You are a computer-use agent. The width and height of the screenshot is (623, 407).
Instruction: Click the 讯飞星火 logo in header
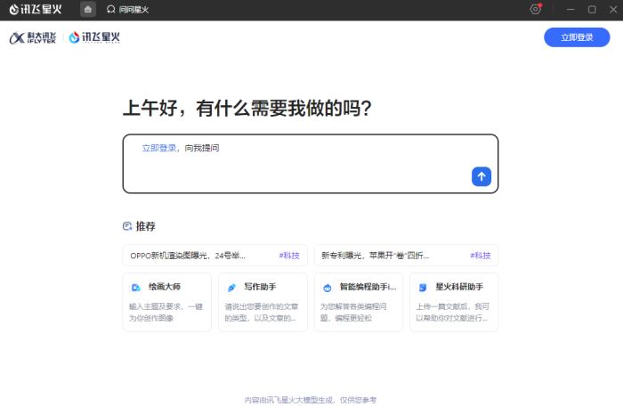tap(94, 37)
